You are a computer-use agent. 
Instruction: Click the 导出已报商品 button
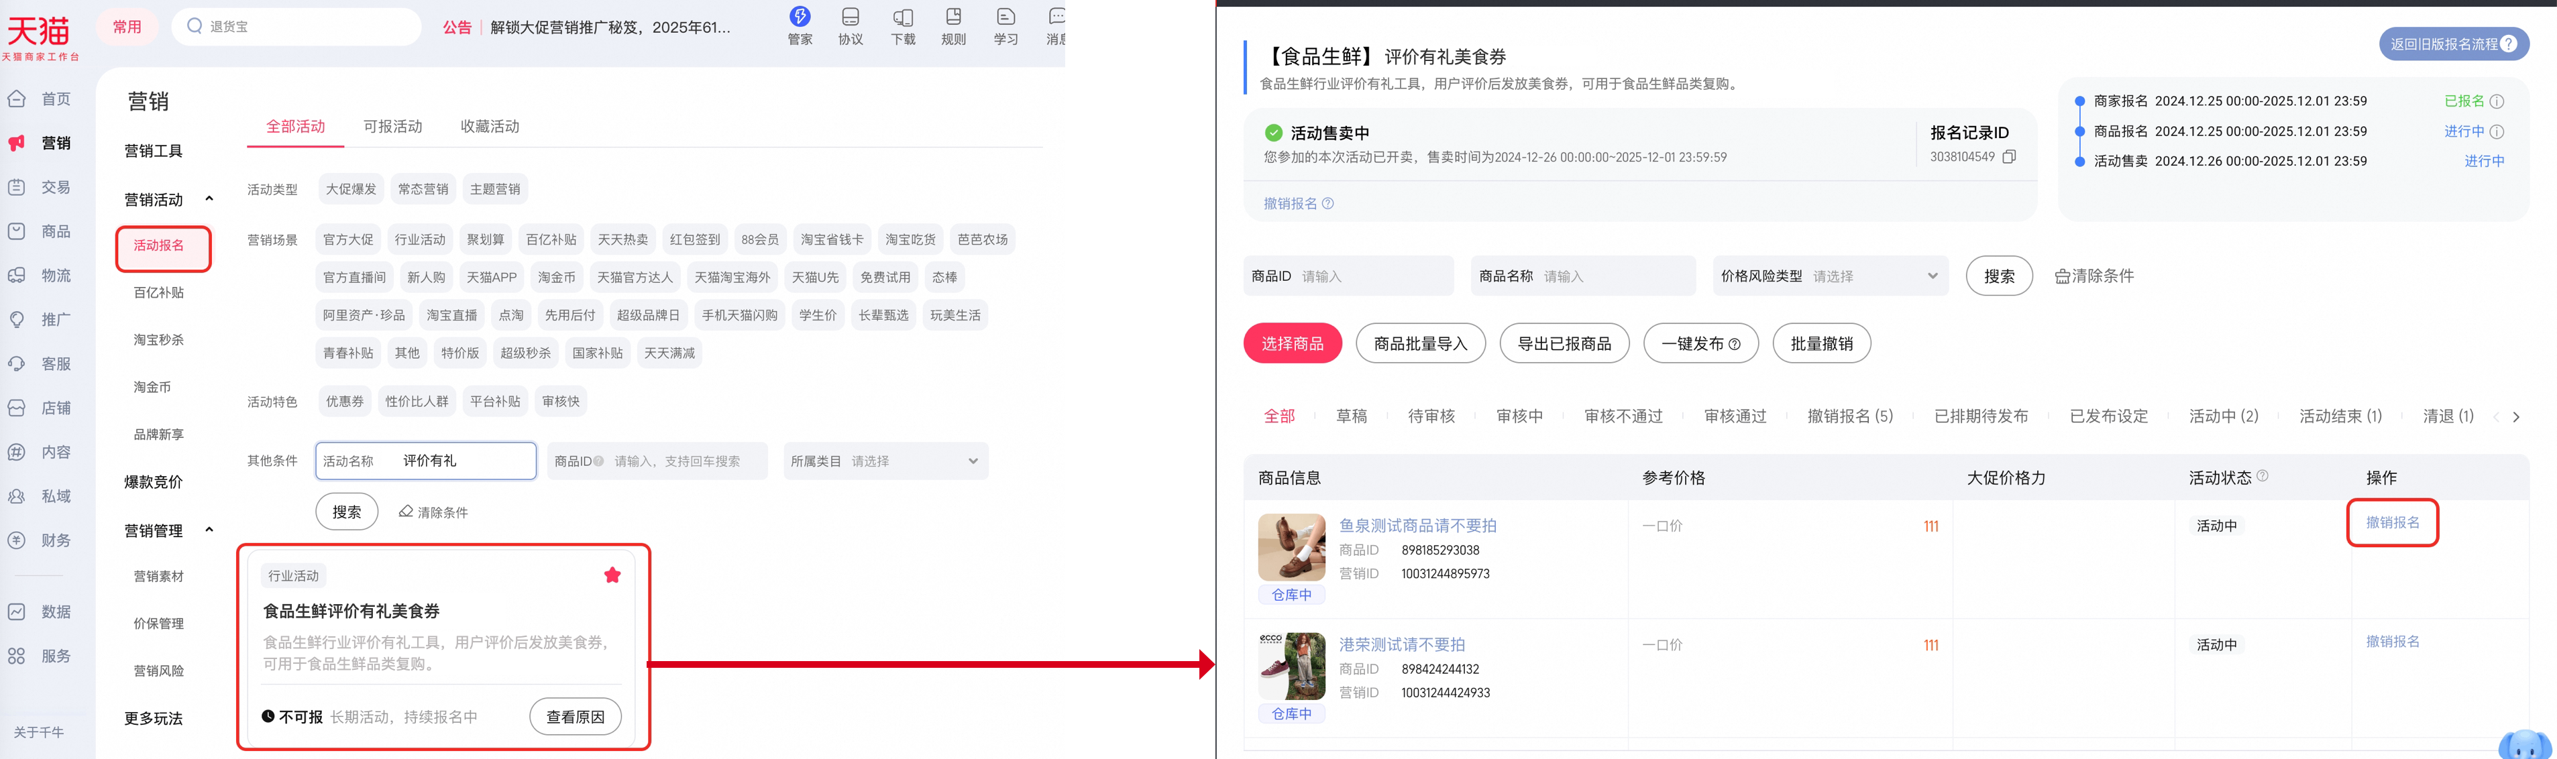click(1564, 343)
